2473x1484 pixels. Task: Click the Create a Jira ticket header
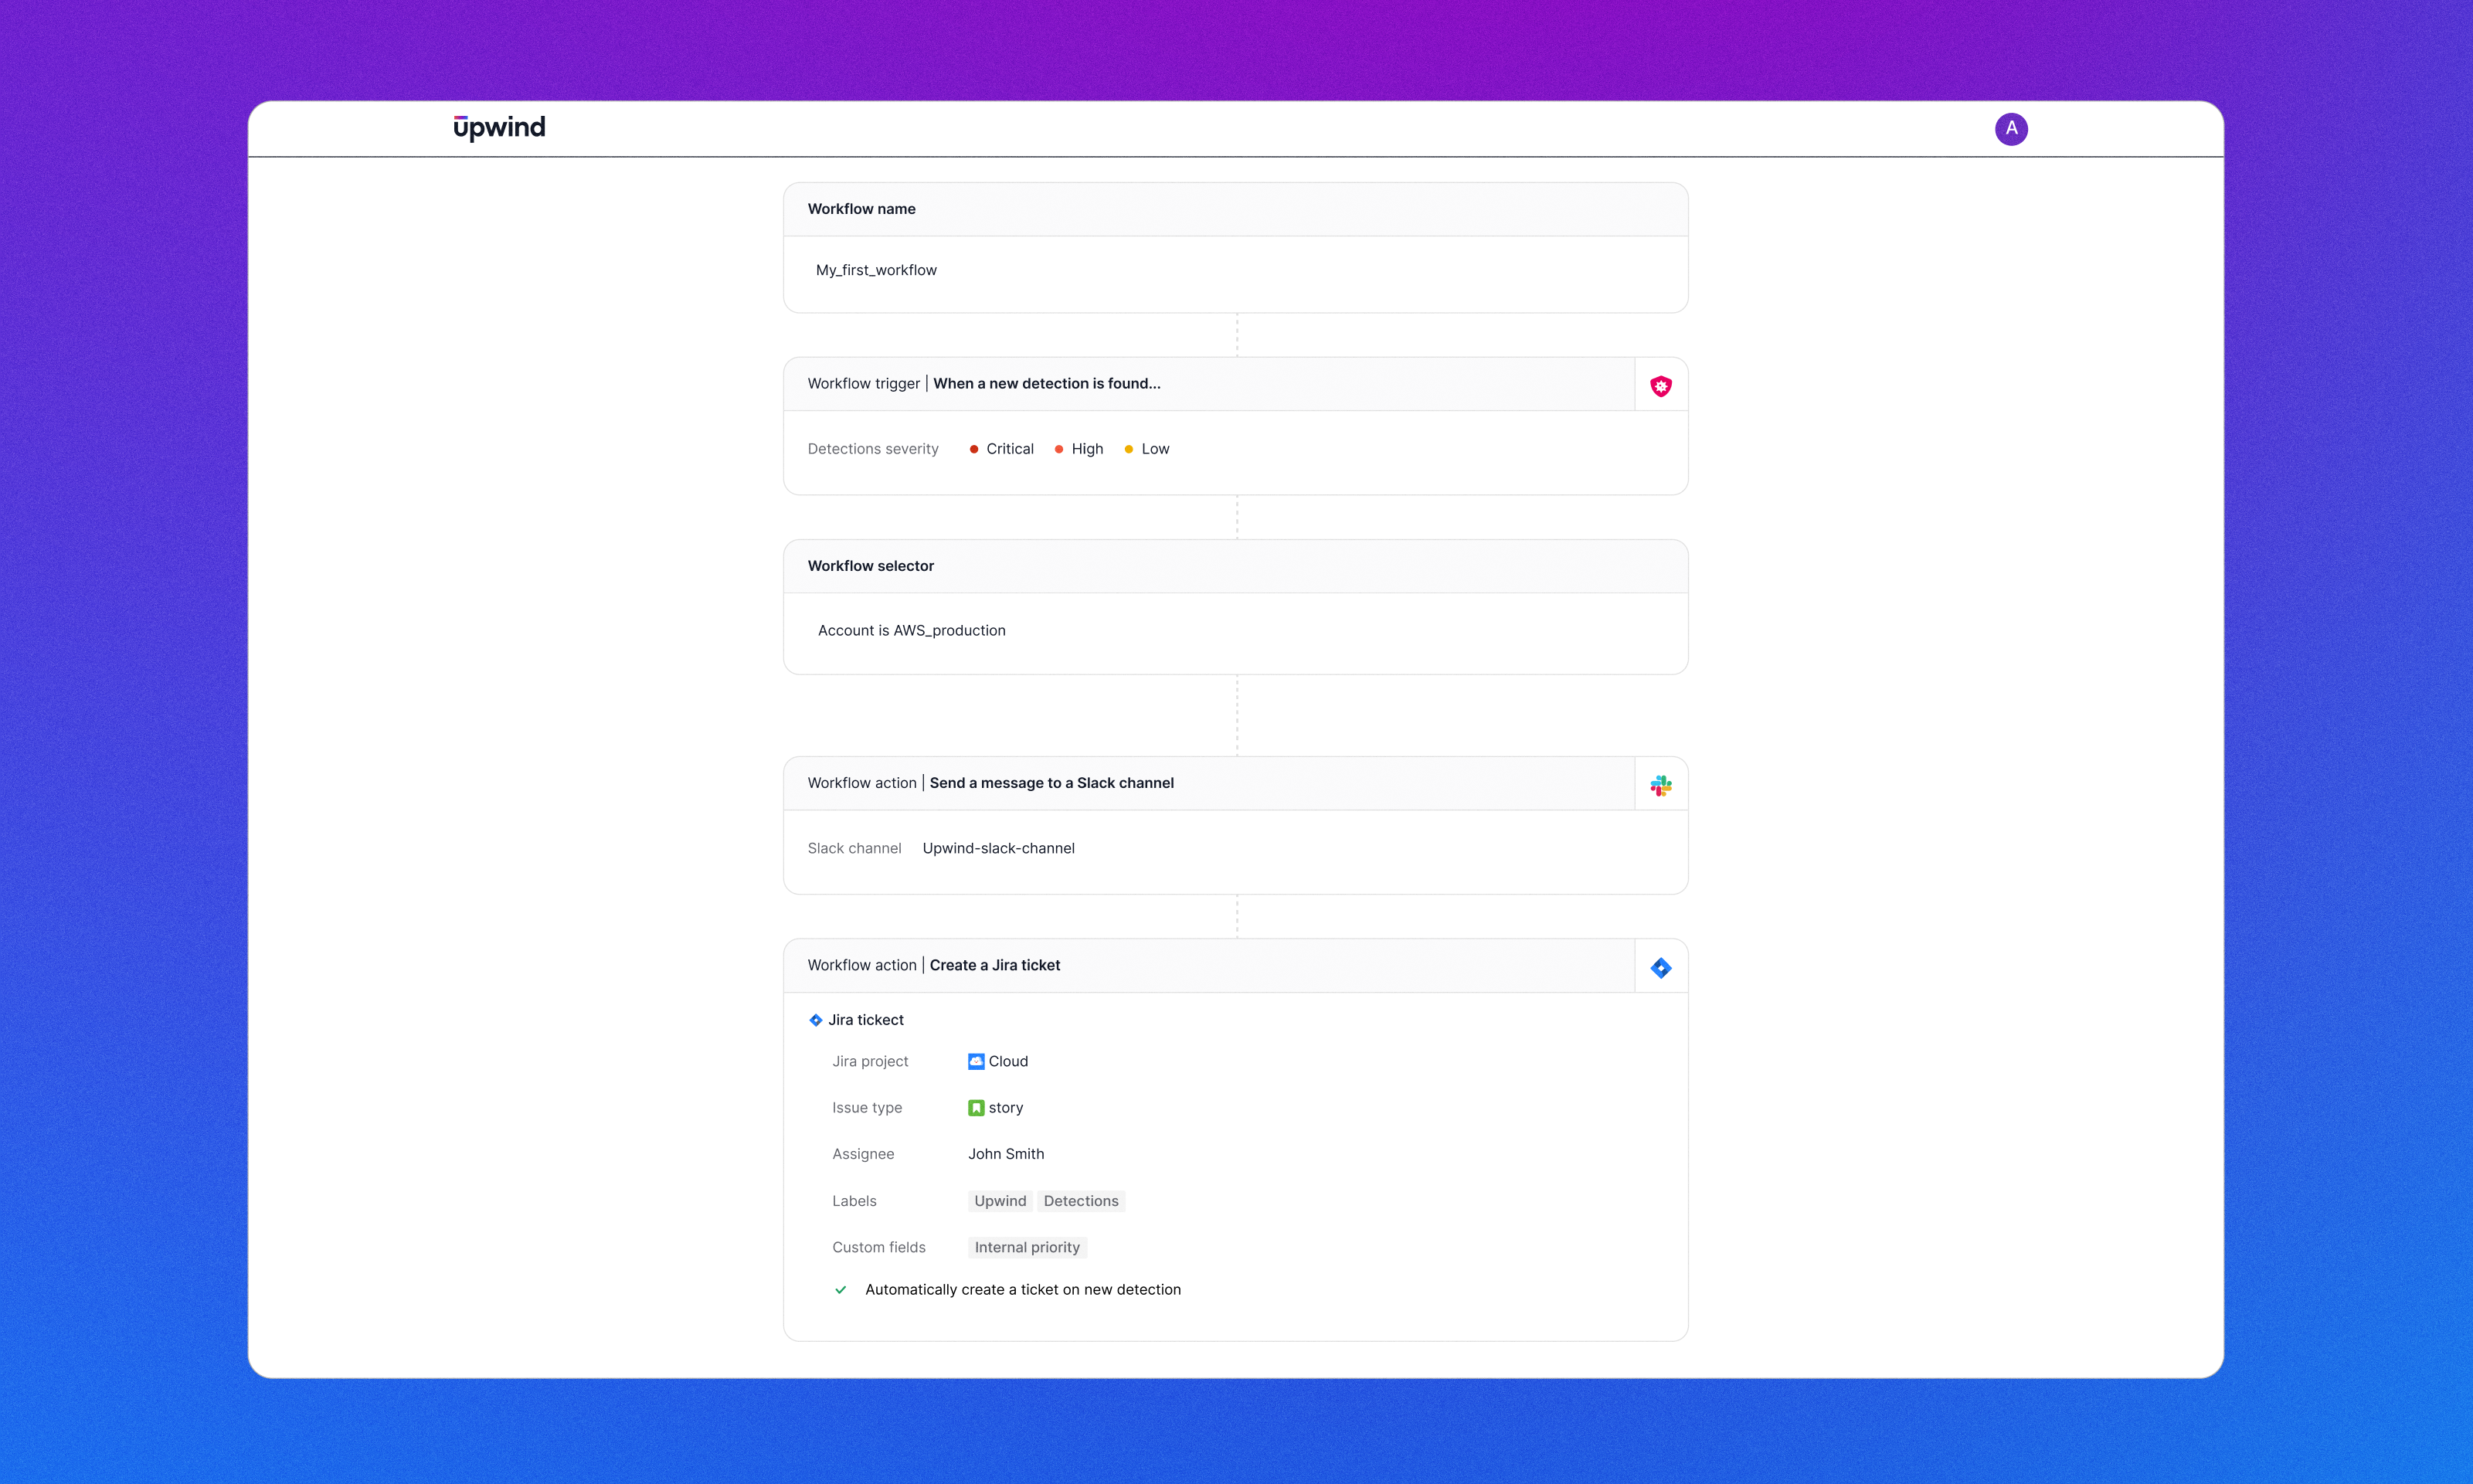(994, 965)
